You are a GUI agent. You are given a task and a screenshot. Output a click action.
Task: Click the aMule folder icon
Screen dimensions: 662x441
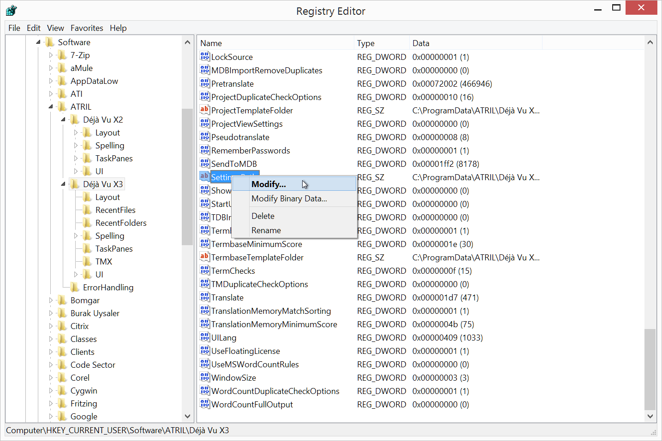pos(62,68)
